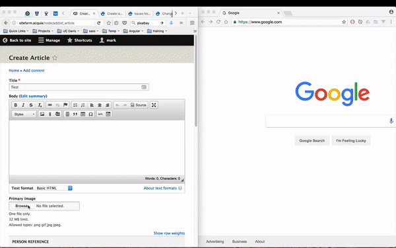Insert a link with the link icon

49,105
